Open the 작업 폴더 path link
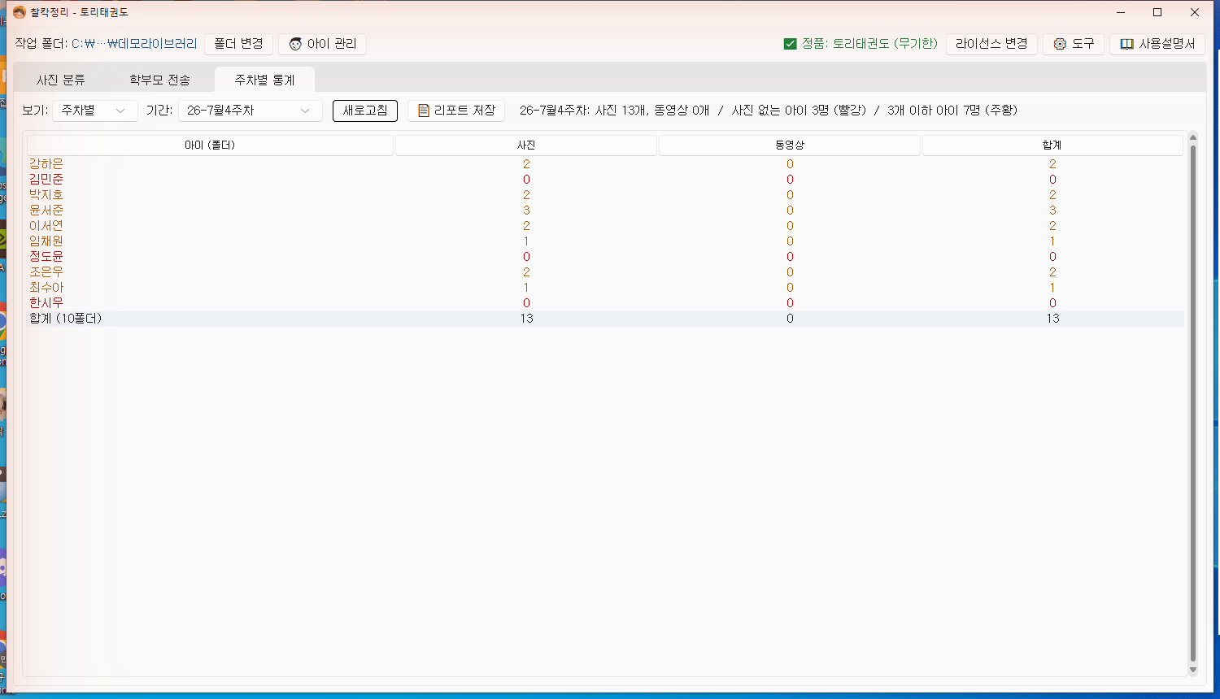The height and width of the screenshot is (699, 1220). (x=134, y=44)
